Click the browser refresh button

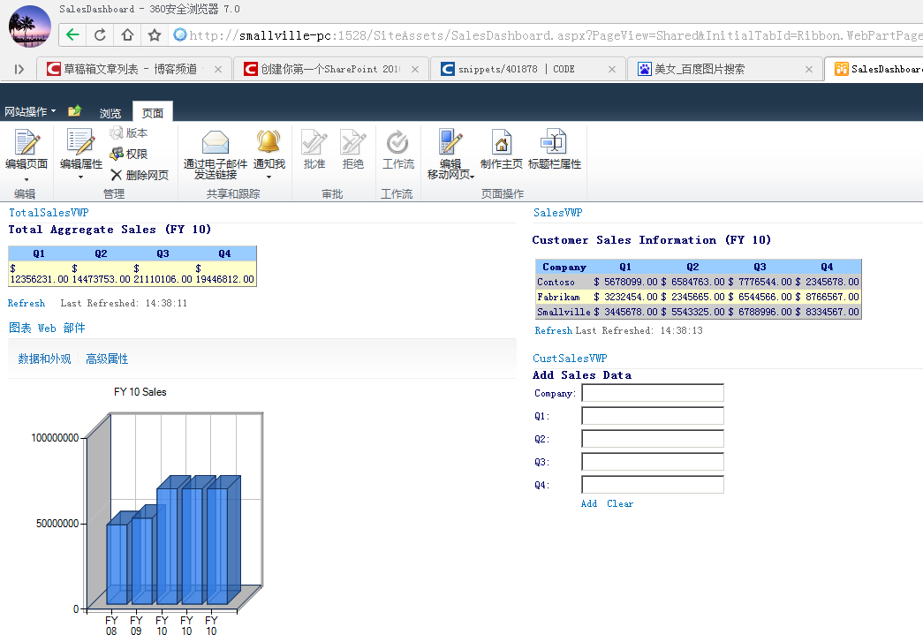pyautogui.click(x=100, y=35)
